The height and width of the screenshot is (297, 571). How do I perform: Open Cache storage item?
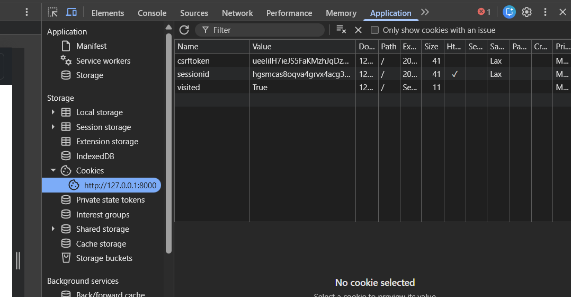[x=101, y=244]
